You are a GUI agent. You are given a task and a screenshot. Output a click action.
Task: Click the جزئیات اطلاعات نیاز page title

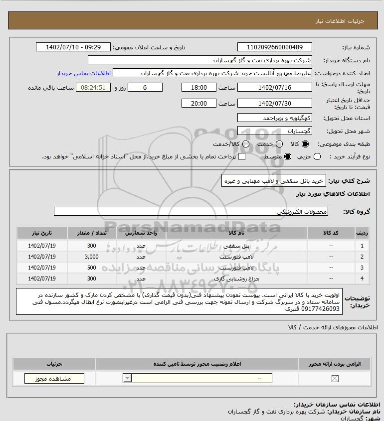(340, 21)
